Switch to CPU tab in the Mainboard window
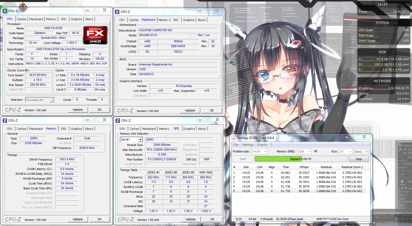412x226 pixels. coord(122,20)
